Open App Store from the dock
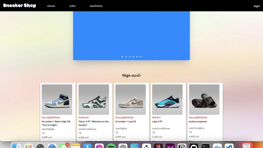 pos(87,146)
